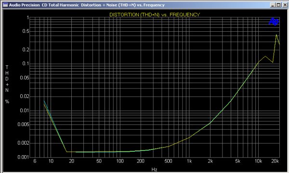Click the Y-axis label 0.5
Screen dimensions: 289x173
(26, 31)
